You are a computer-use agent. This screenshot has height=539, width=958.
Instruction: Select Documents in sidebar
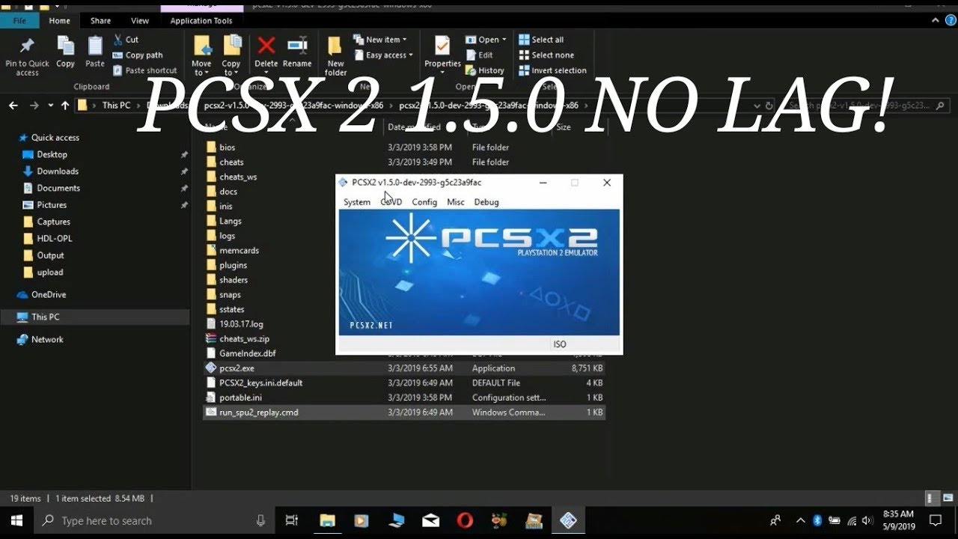pyautogui.click(x=58, y=188)
